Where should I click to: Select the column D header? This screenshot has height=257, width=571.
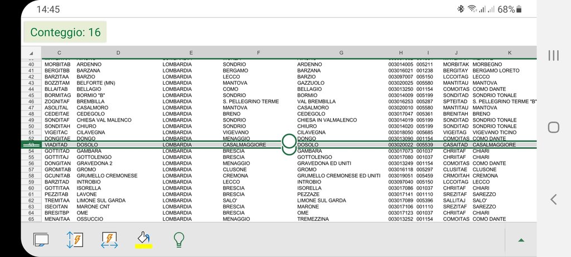click(118, 53)
